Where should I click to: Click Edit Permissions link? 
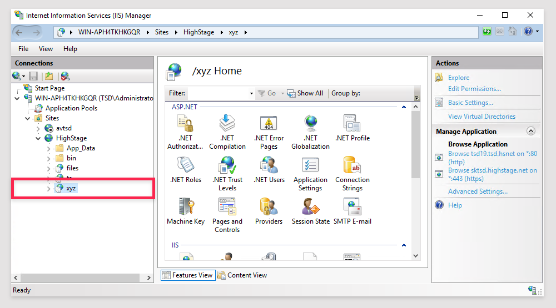tap(474, 89)
